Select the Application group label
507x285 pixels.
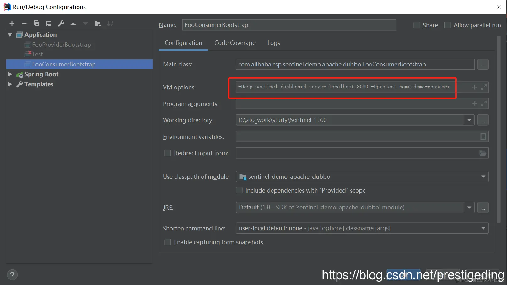coord(40,34)
